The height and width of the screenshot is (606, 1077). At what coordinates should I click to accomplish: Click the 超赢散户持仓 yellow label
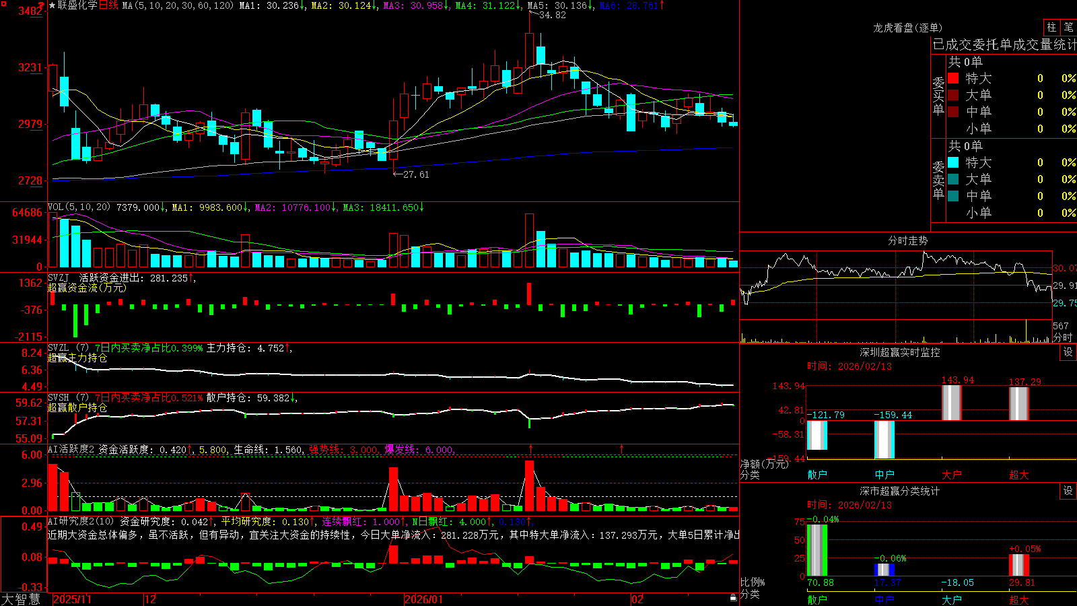(77, 408)
